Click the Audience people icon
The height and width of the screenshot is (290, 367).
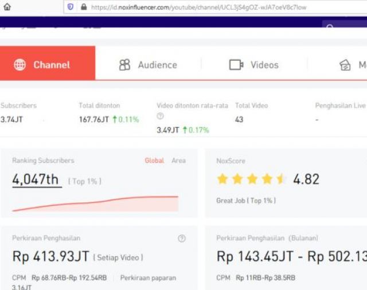click(x=124, y=65)
